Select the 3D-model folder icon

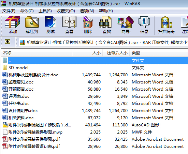tap(5, 67)
